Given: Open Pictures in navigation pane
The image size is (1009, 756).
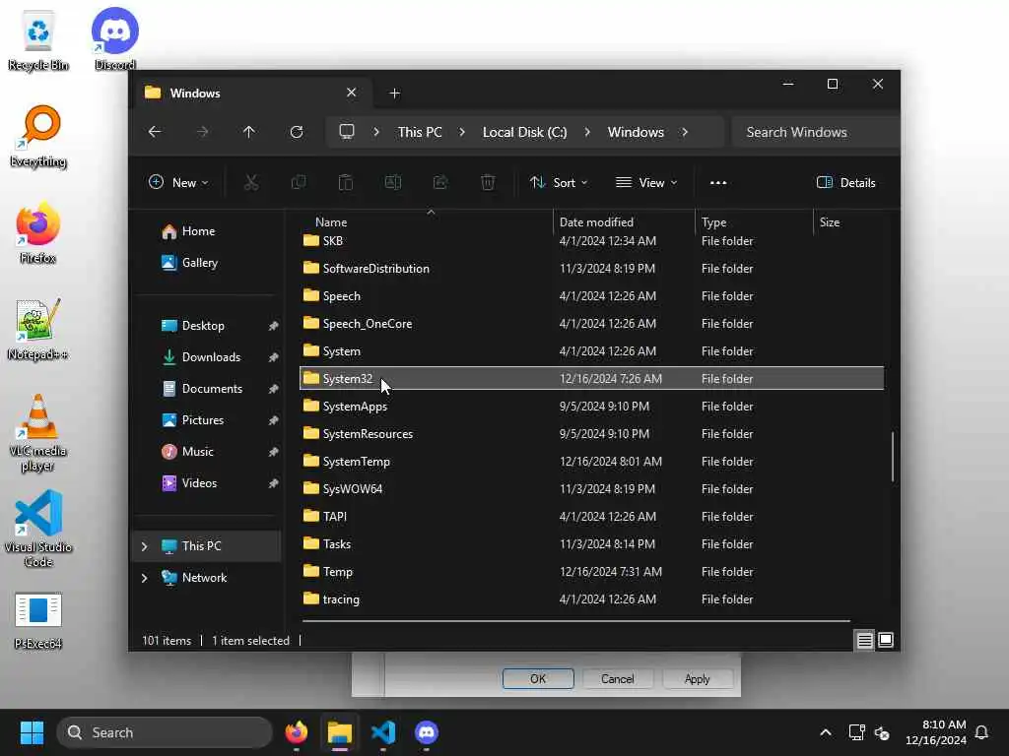Looking at the screenshot, I should pyautogui.click(x=203, y=420).
